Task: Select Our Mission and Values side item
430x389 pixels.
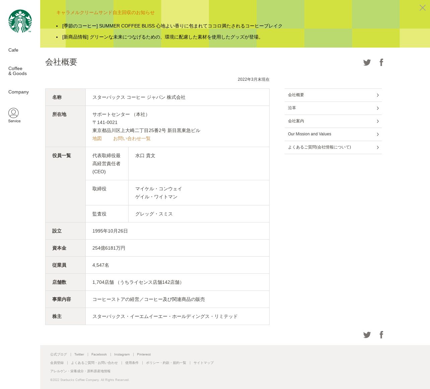Action: (x=333, y=134)
